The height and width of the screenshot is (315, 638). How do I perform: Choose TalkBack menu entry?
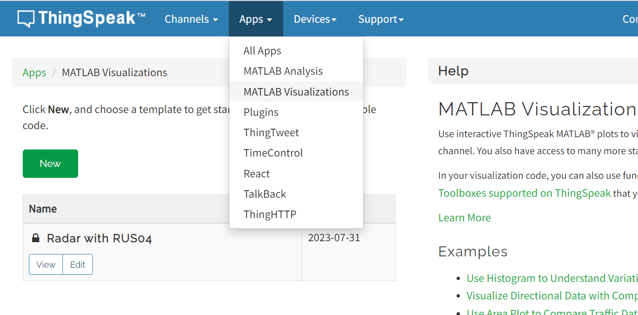[296, 194]
